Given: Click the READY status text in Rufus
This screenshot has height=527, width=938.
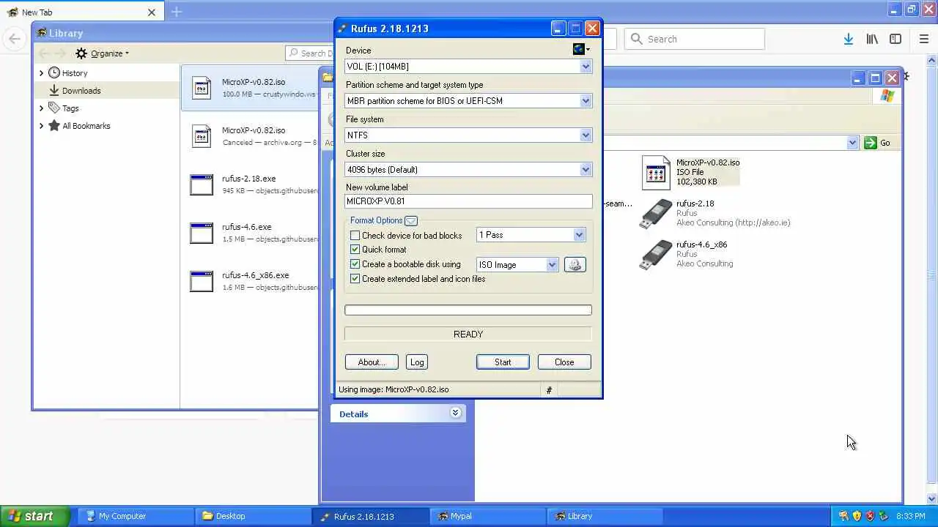Looking at the screenshot, I should pyautogui.click(x=468, y=334).
